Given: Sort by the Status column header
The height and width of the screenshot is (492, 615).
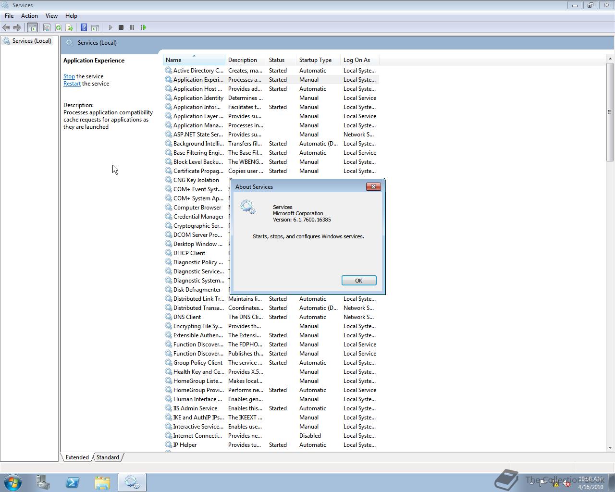Looking at the screenshot, I should tap(281, 60).
